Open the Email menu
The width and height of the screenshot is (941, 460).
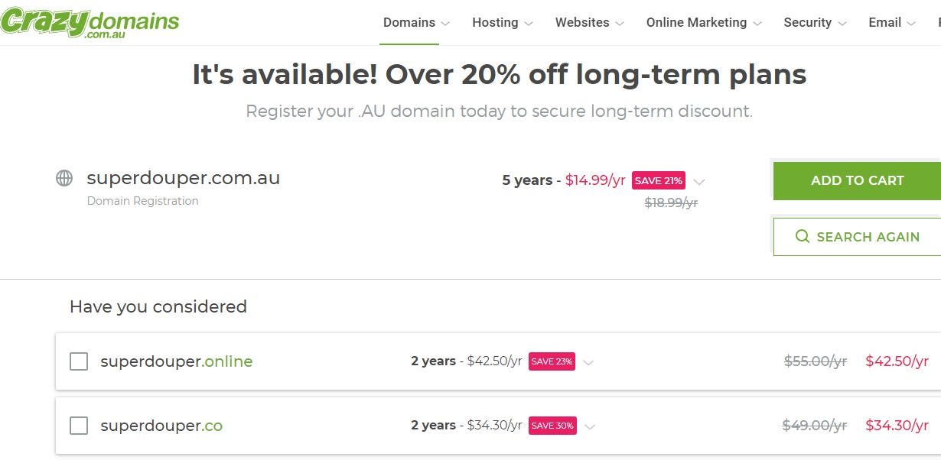891,23
